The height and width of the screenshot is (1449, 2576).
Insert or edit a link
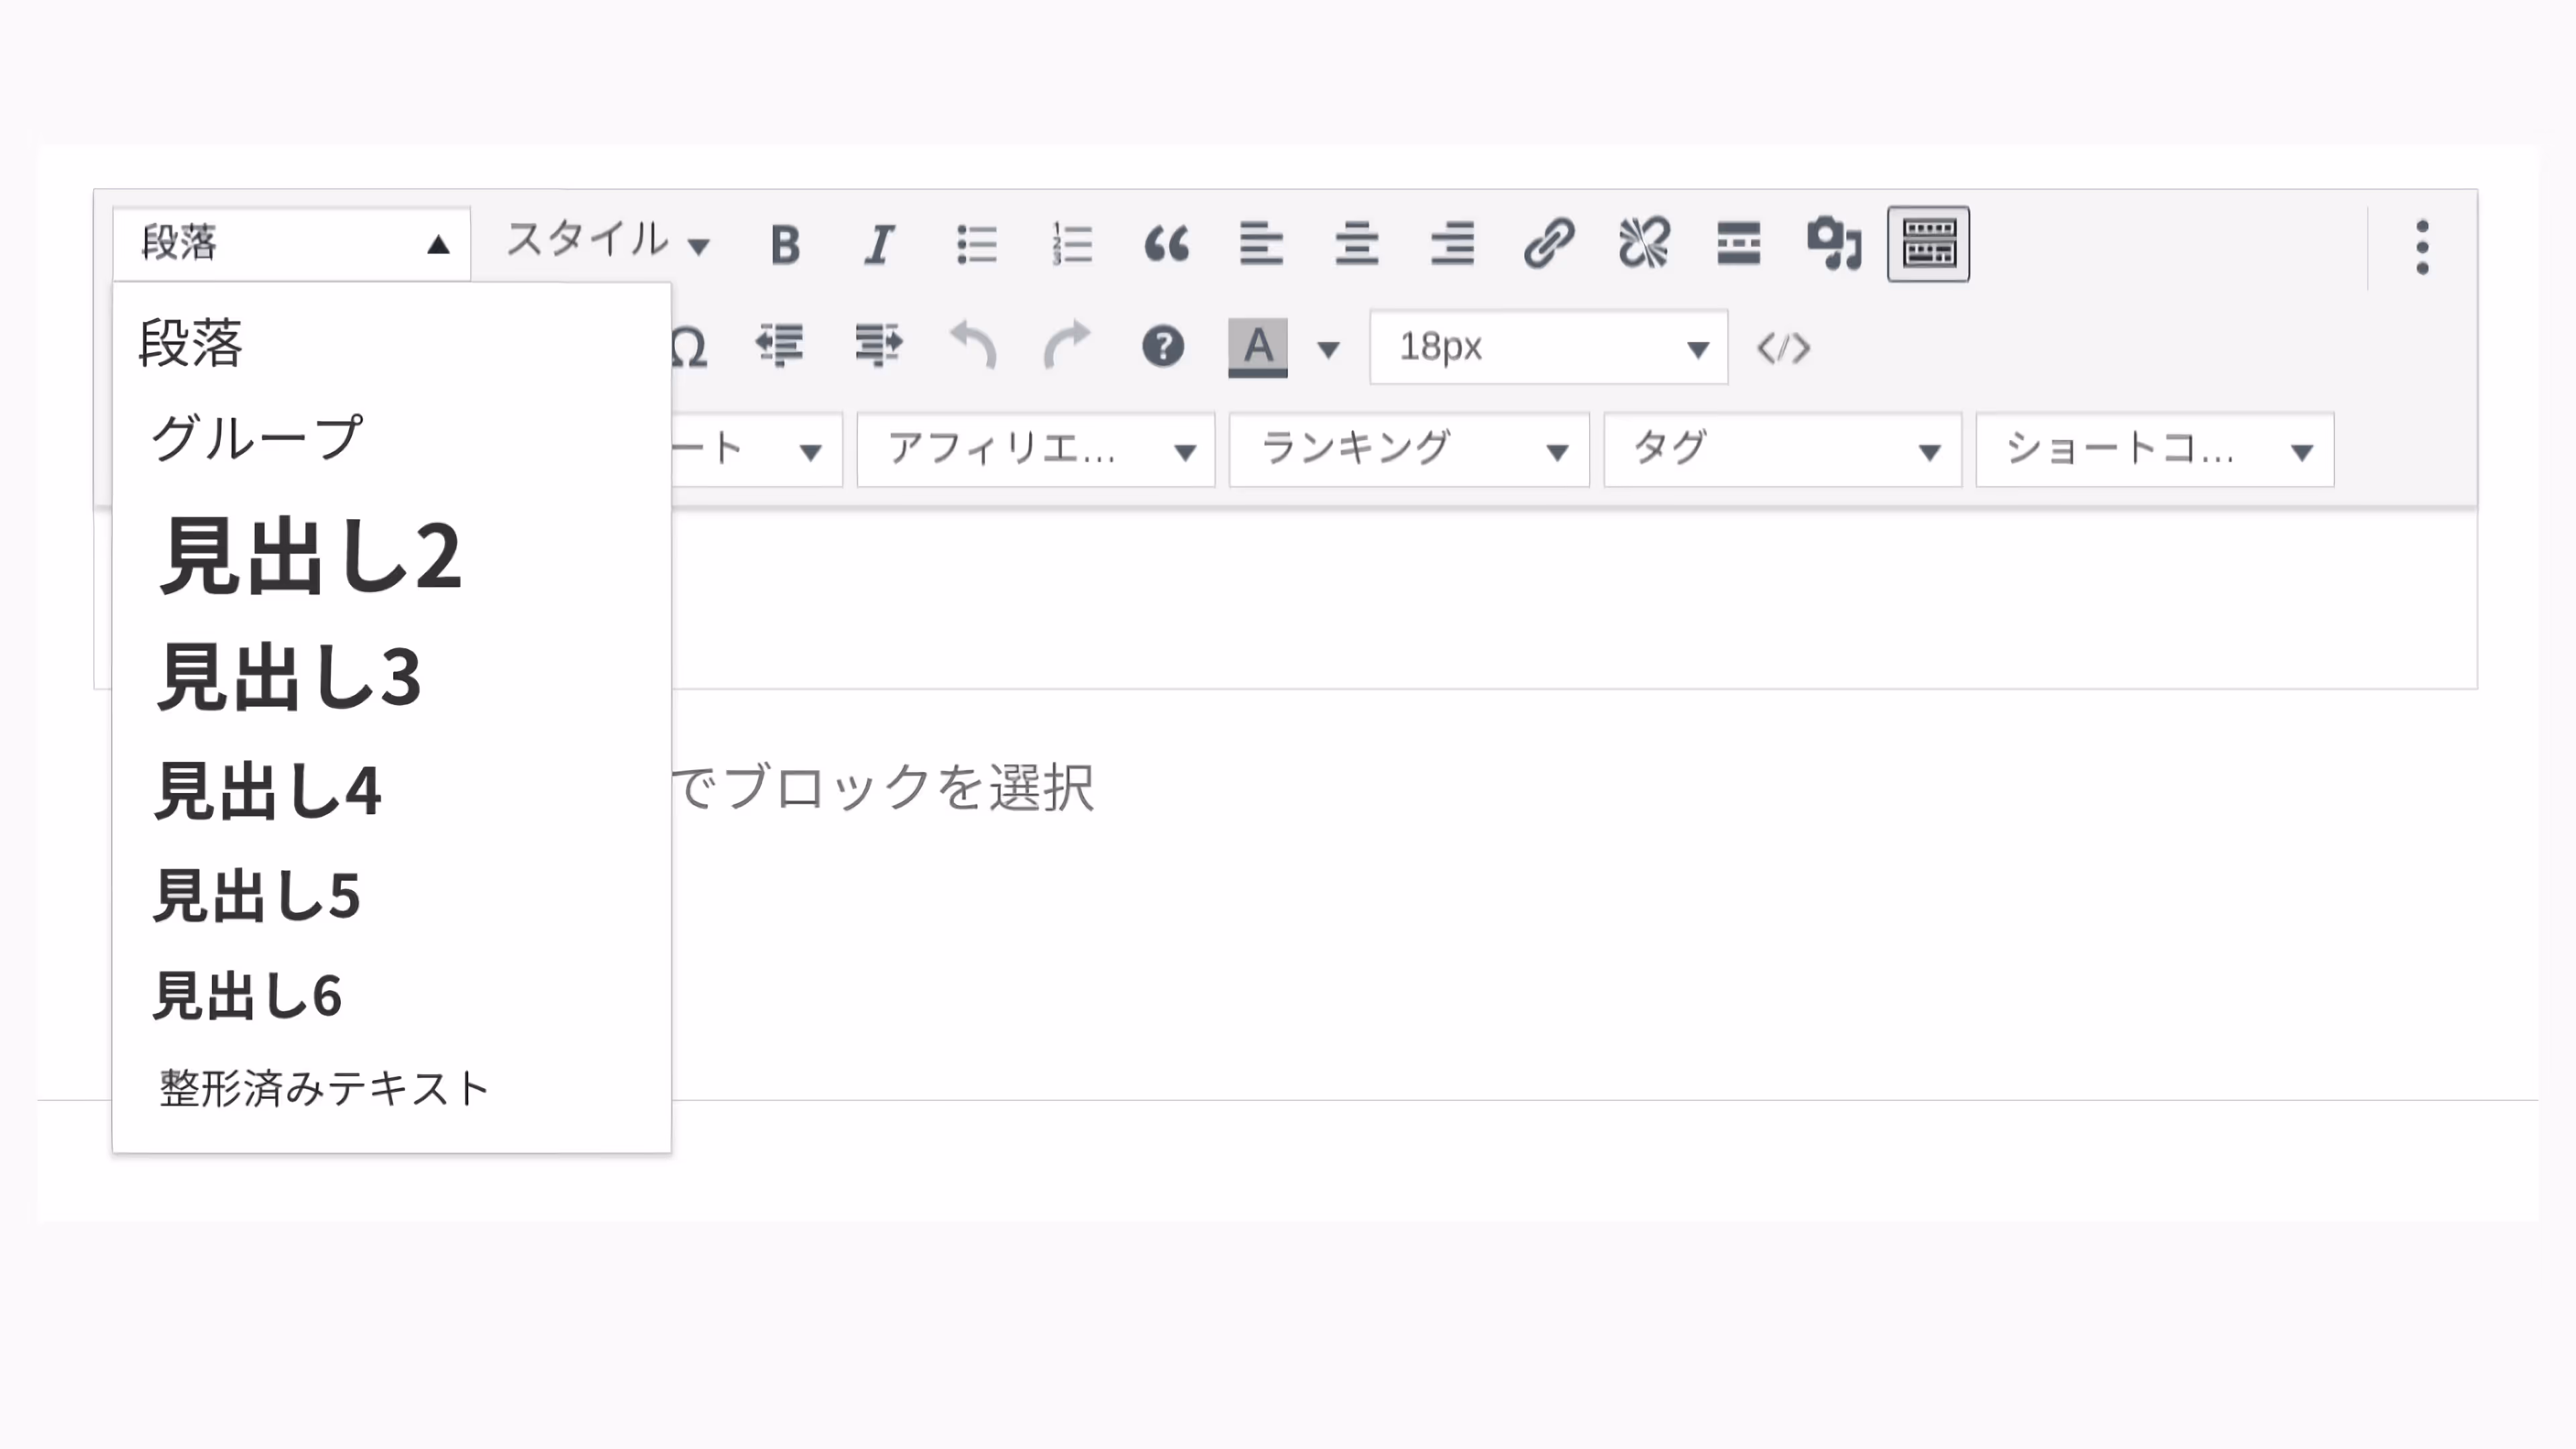[x=1548, y=244]
